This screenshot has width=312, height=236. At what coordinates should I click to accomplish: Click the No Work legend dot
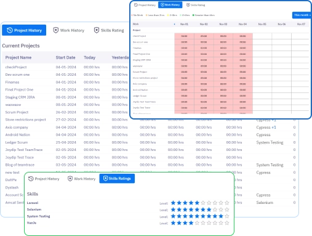[x=132, y=15]
